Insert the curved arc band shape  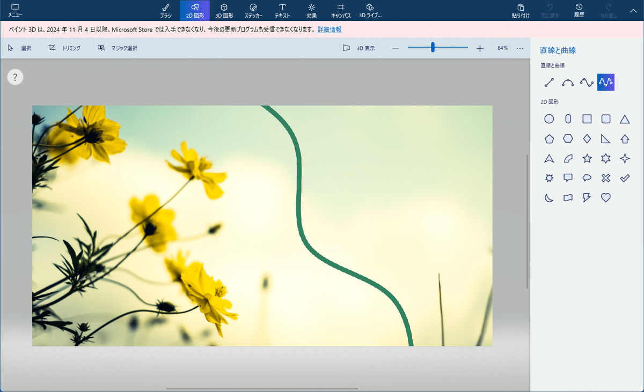568,158
